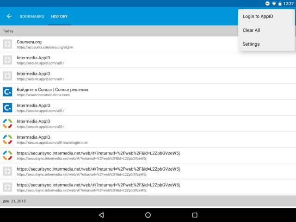Tap the back arrow in the header
Image resolution: width=296 pixels, height=222 pixels.
pyautogui.click(x=9, y=17)
